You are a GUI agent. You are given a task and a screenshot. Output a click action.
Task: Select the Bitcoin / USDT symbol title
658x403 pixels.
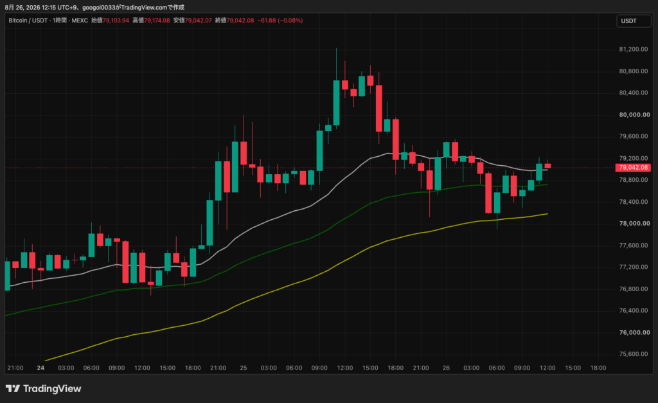pos(28,20)
